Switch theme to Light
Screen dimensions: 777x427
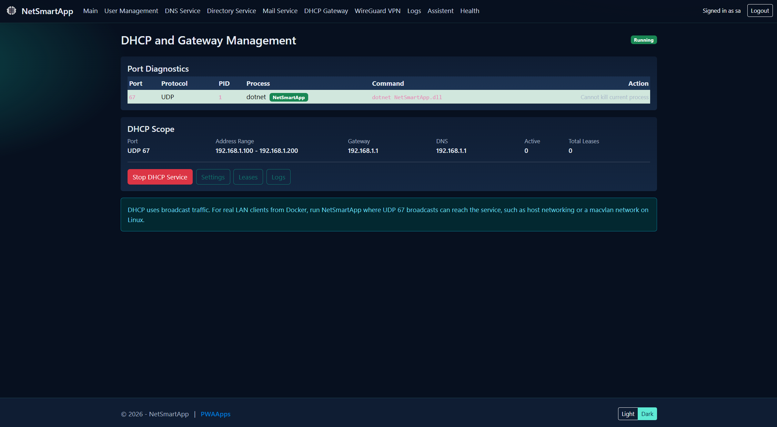tap(628, 414)
